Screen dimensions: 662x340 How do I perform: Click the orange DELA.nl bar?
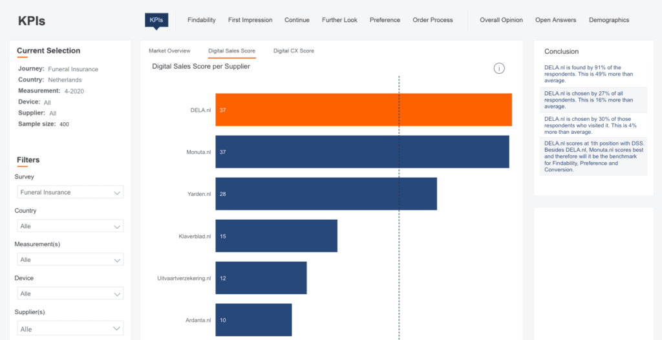pyautogui.click(x=363, y=110)
